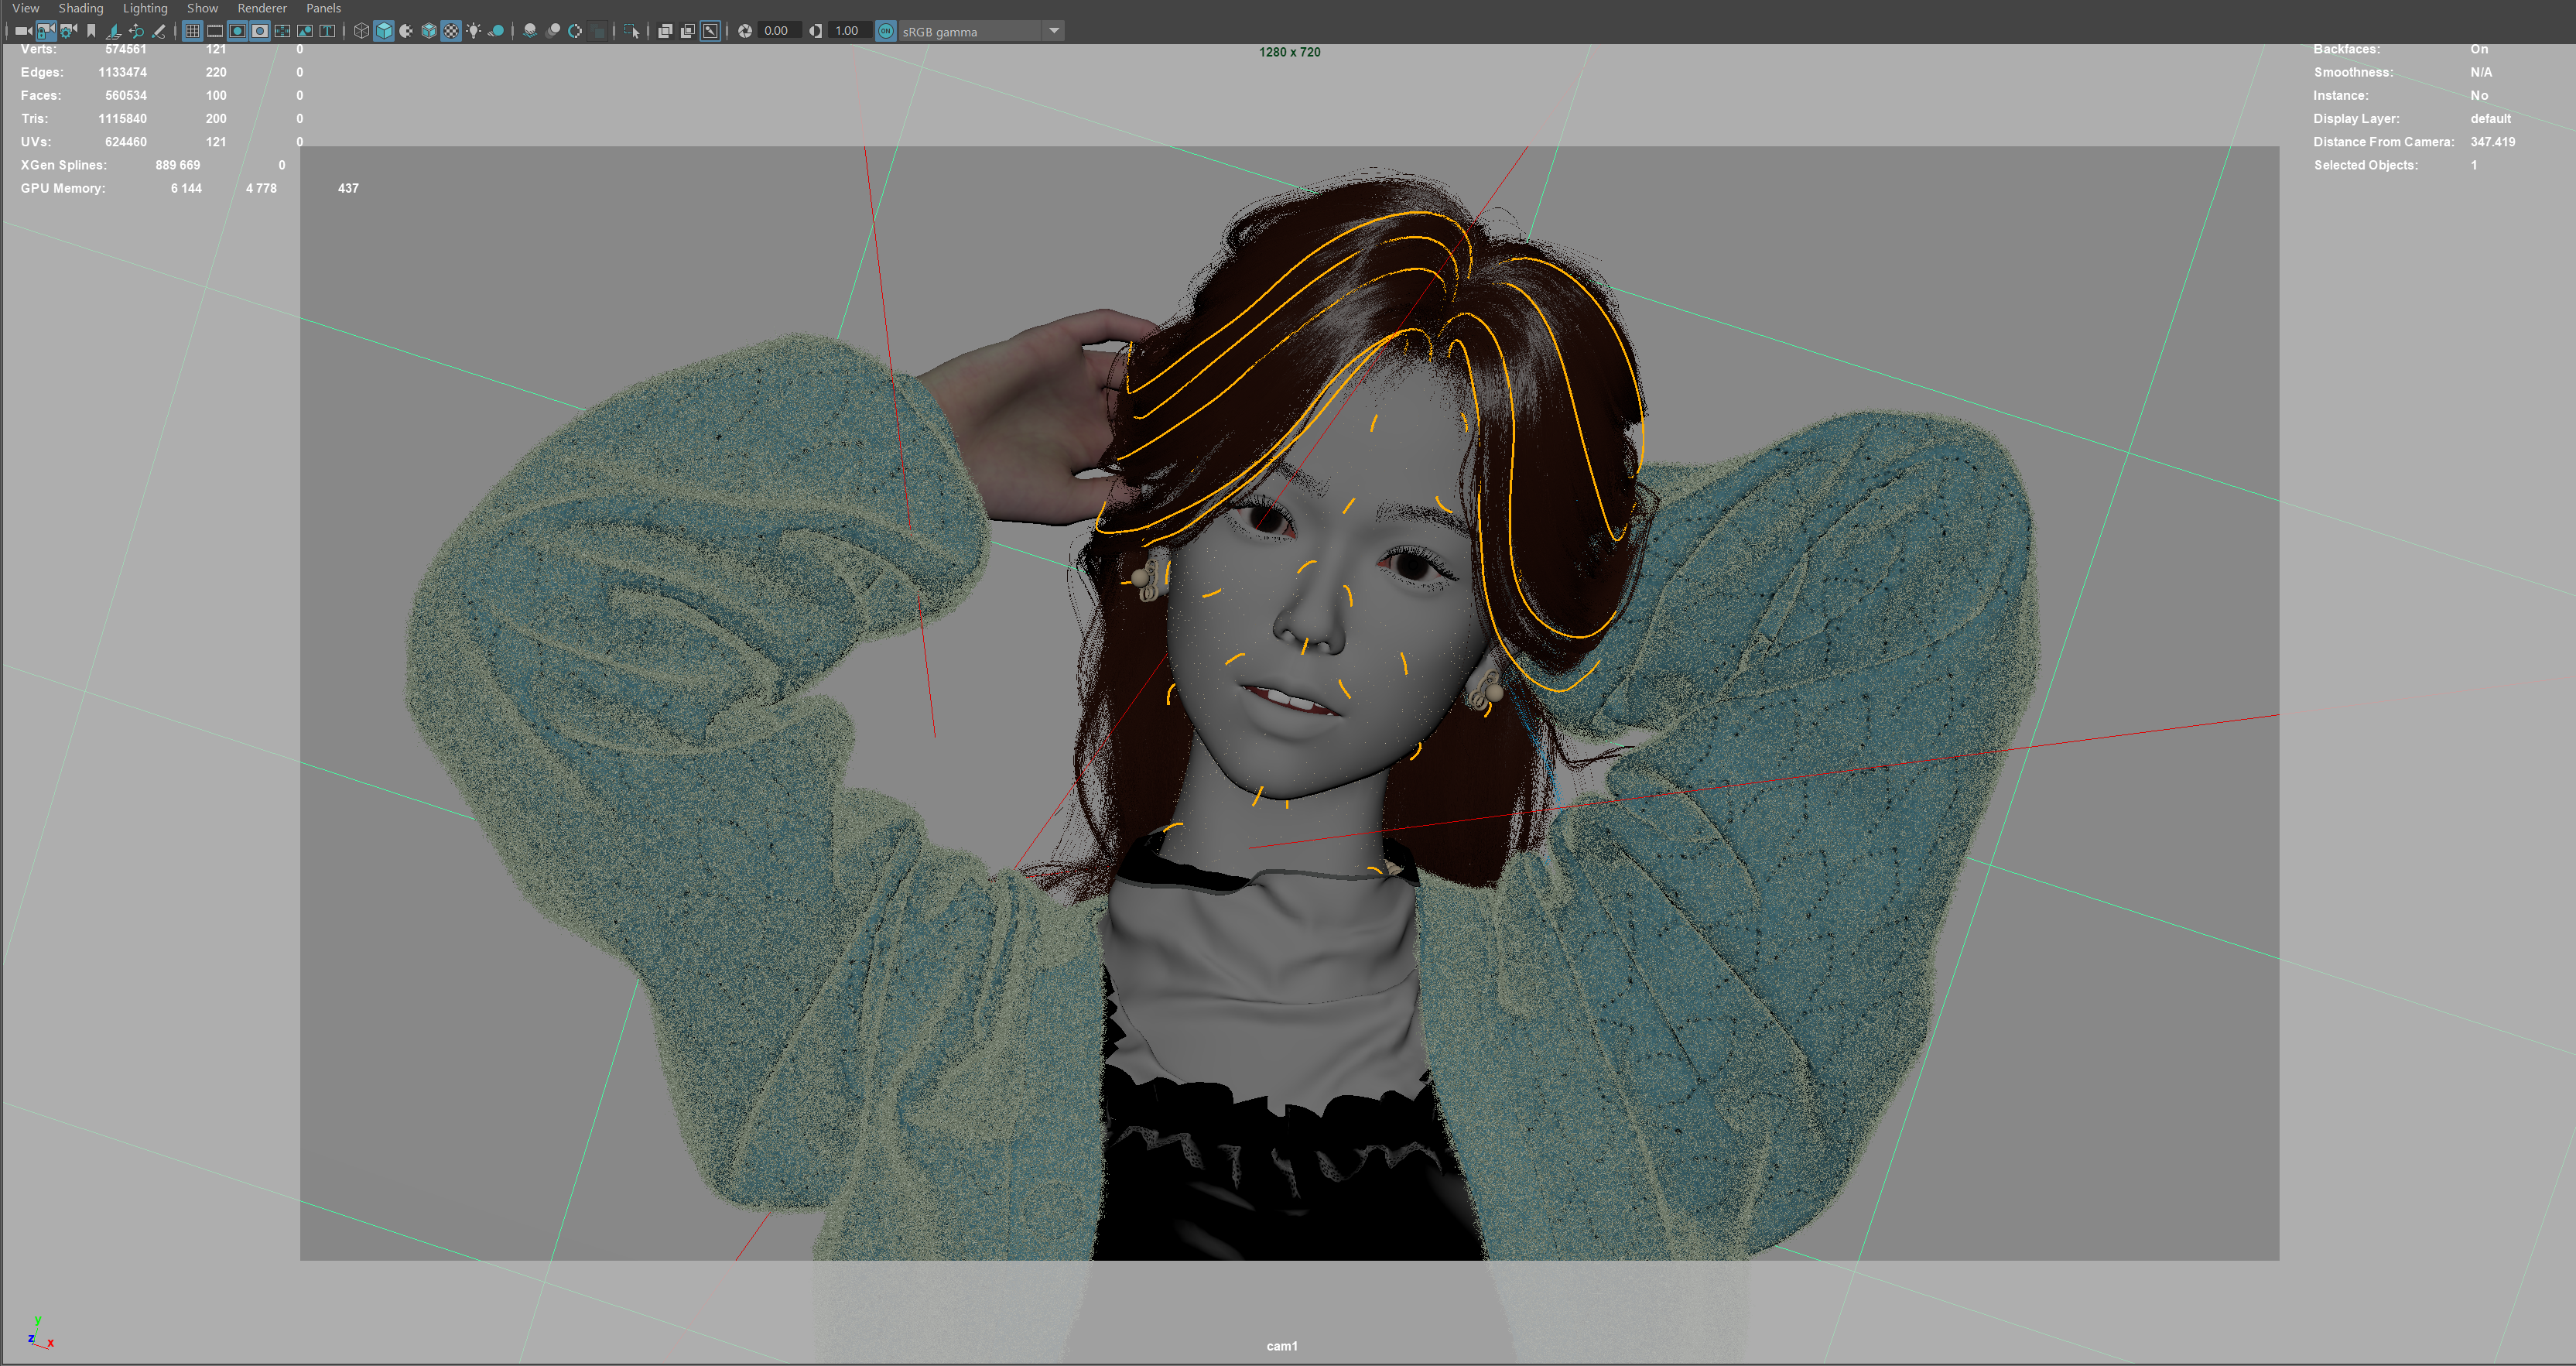Open the Shading menu
This screenshot has height=1366, width=2576.
[x=81, y=8]
